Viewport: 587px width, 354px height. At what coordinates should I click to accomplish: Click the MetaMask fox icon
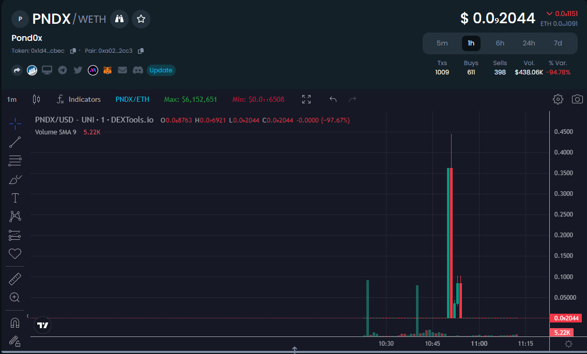coord(107,70)
